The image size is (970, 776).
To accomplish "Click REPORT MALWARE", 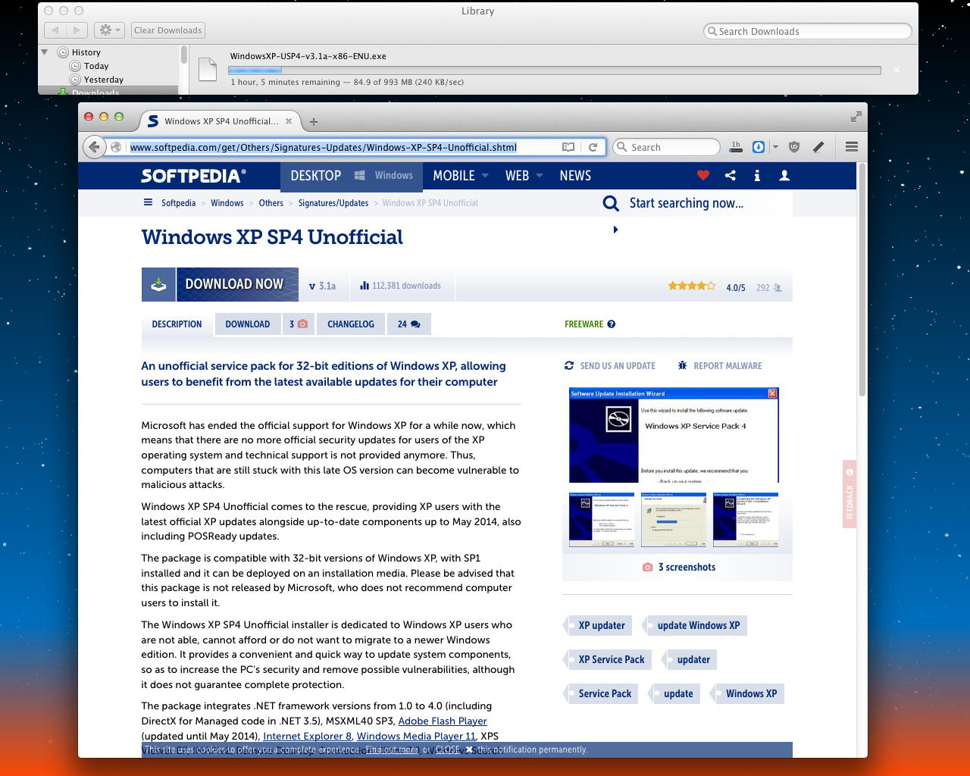I will pos(720,366).
